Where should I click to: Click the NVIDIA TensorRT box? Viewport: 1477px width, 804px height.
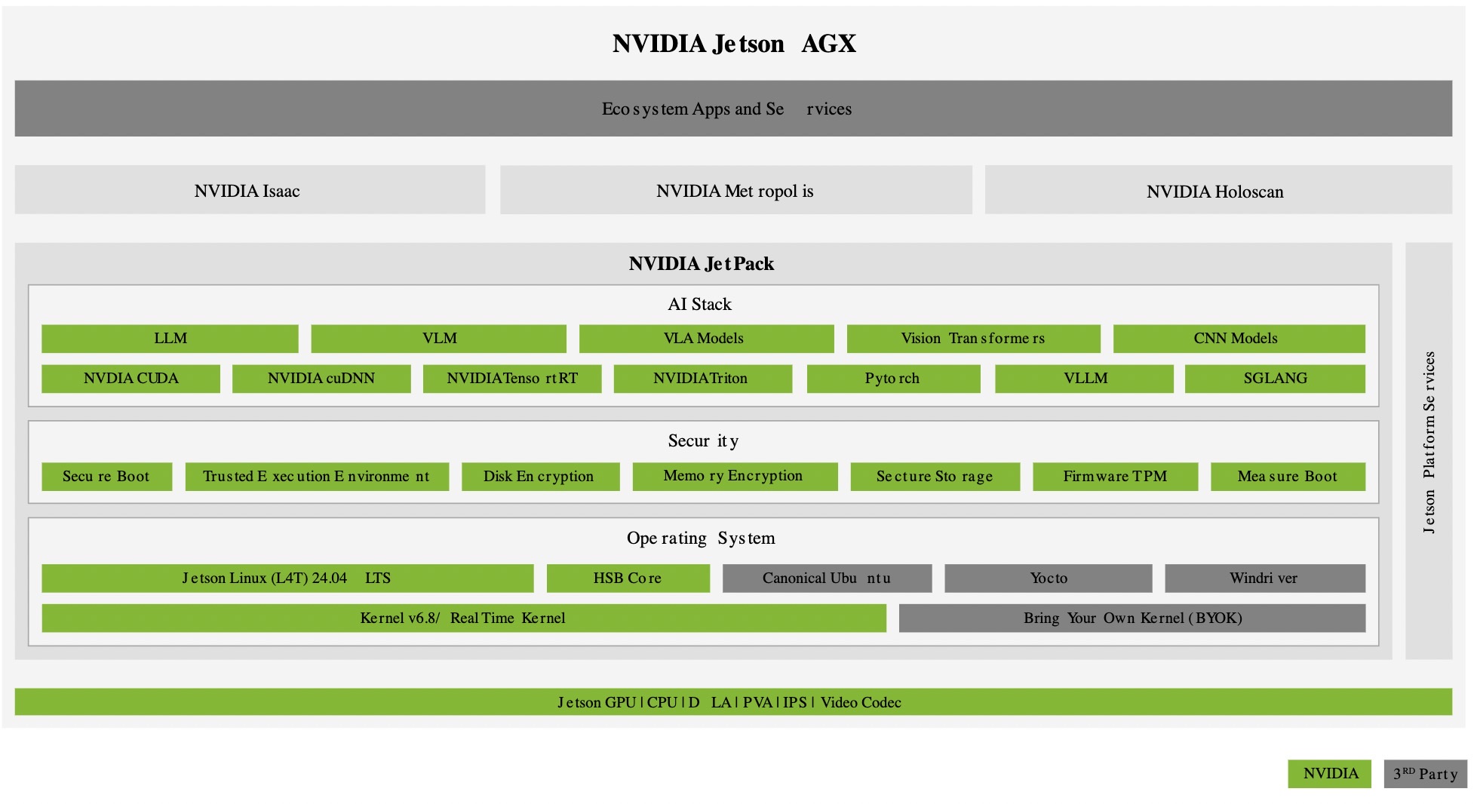tap(512, 379)
